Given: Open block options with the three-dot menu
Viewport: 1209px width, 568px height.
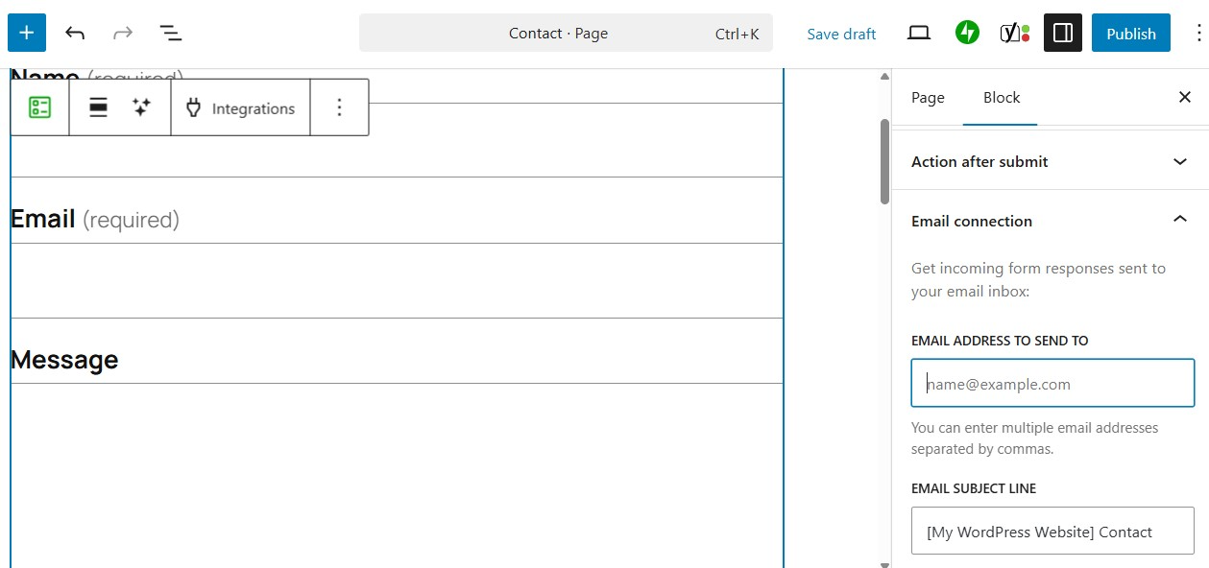Looking at the screenshot, I should 340,106.
